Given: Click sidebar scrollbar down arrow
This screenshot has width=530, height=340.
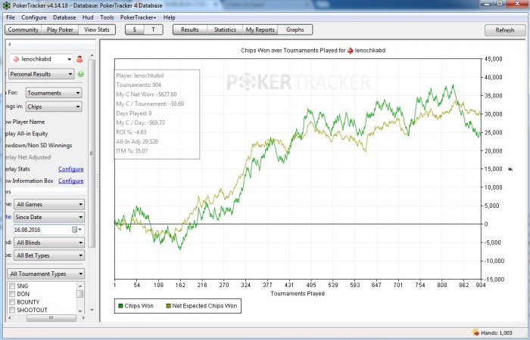Looking at the screenshot, I should pyautogui.click(x=92, y=310).
